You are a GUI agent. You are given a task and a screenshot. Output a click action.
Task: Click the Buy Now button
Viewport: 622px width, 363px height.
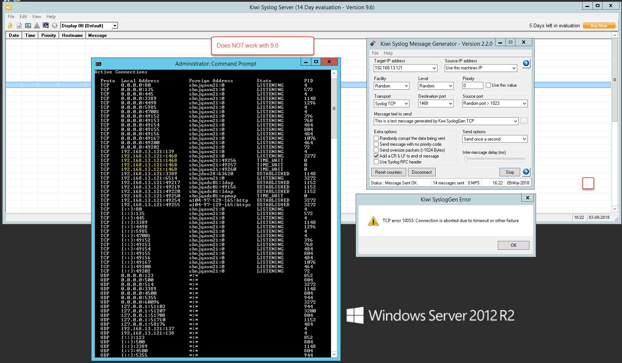click(x=599, y=26)
